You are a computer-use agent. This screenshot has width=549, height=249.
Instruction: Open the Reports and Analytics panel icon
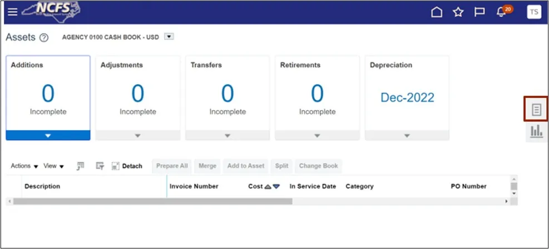click(536, 132)
